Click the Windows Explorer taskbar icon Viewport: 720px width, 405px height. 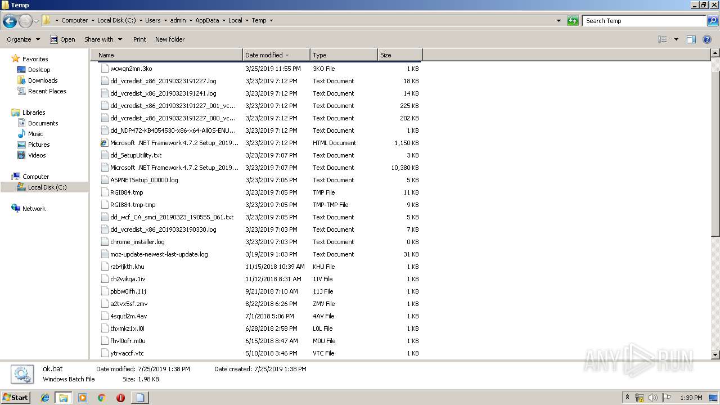point(64,398)
